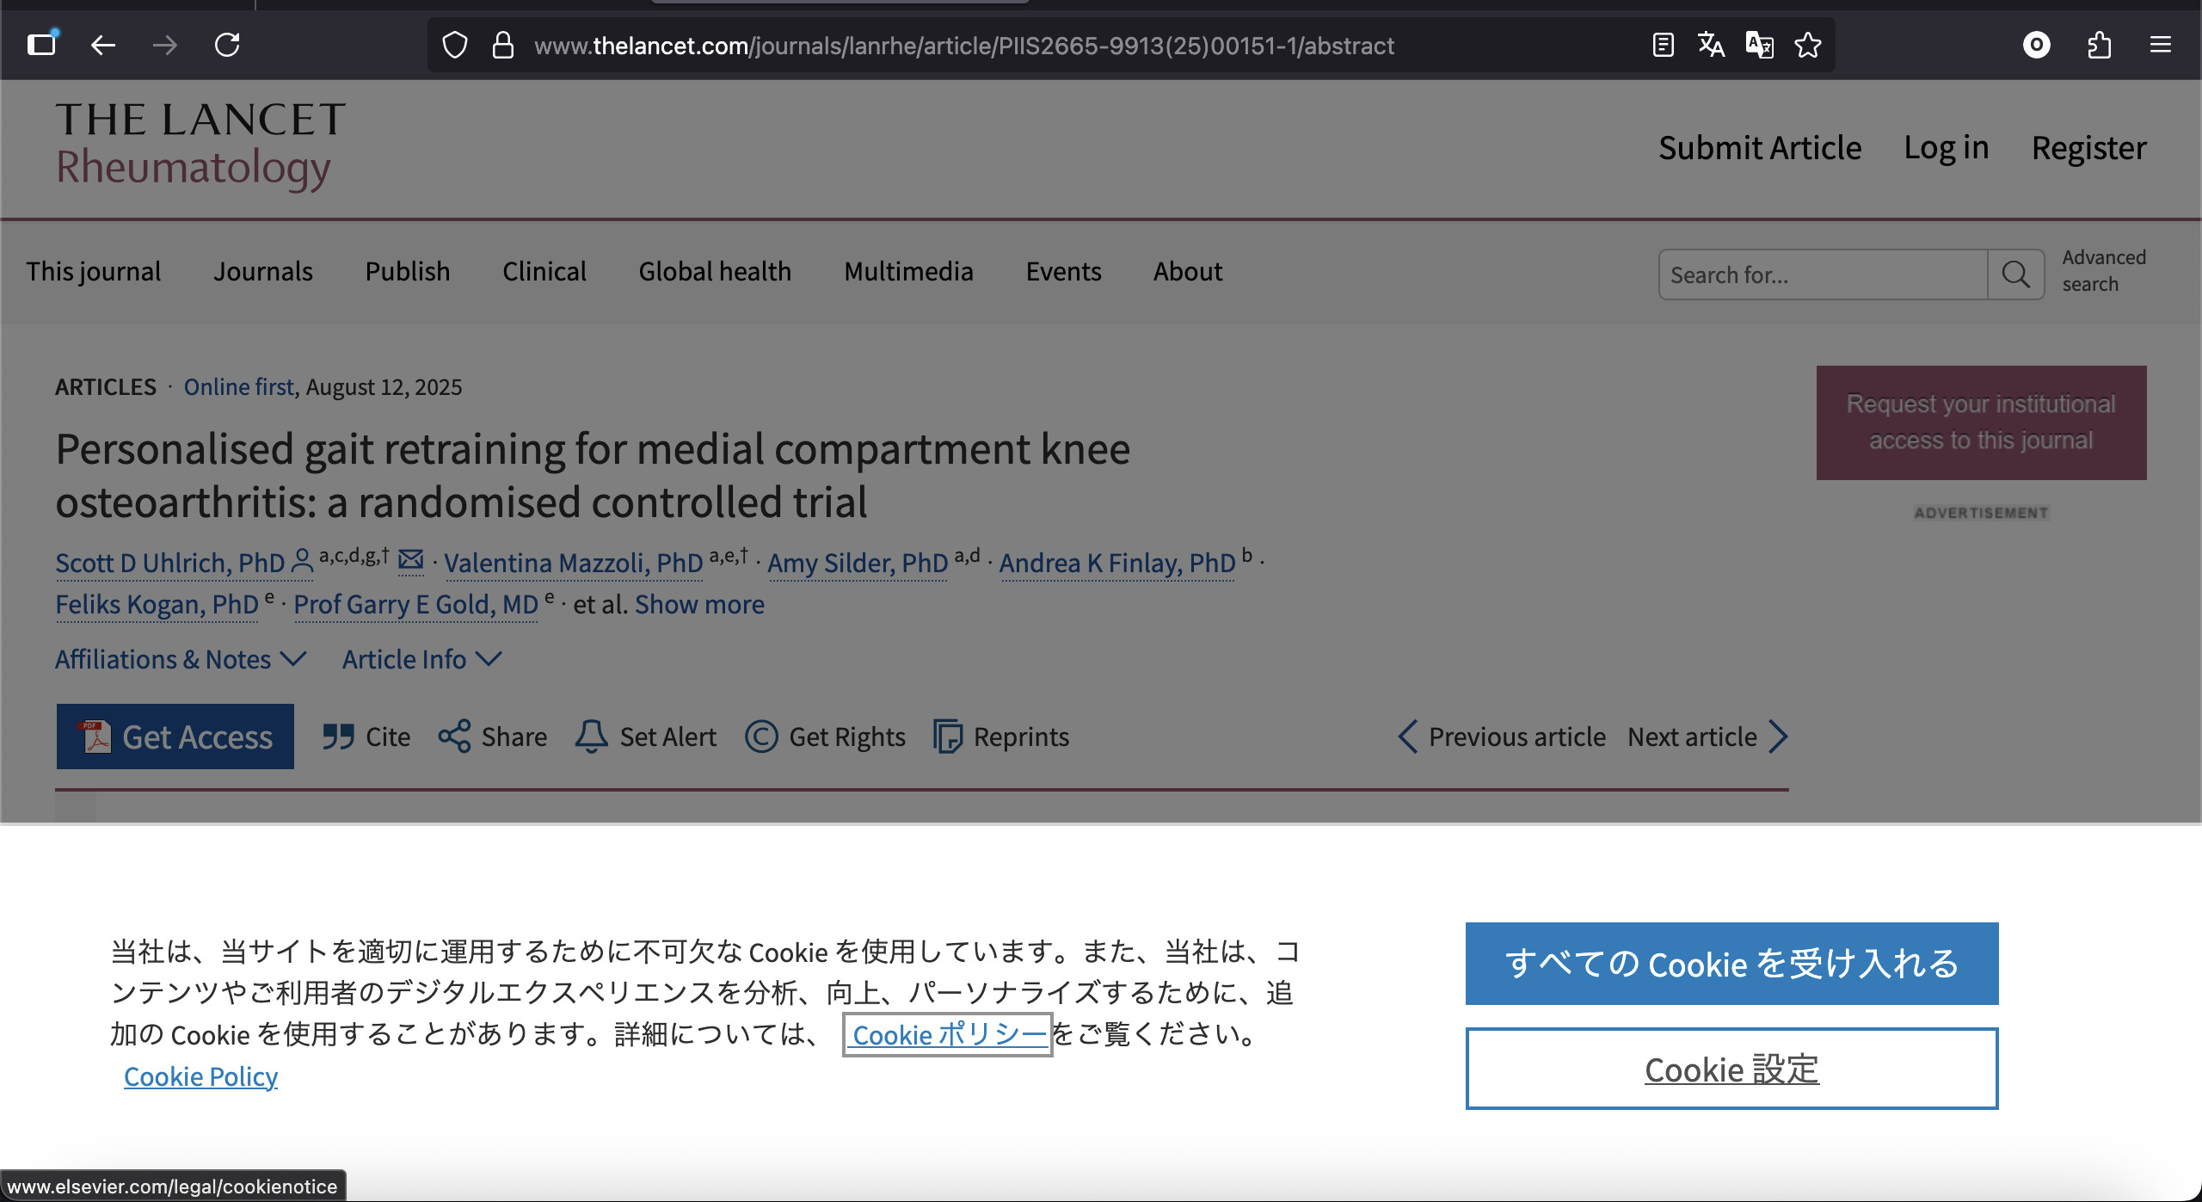Expand the Article Info dropdown
The image size is (2202, 1202).
click(x=421, y=659)
